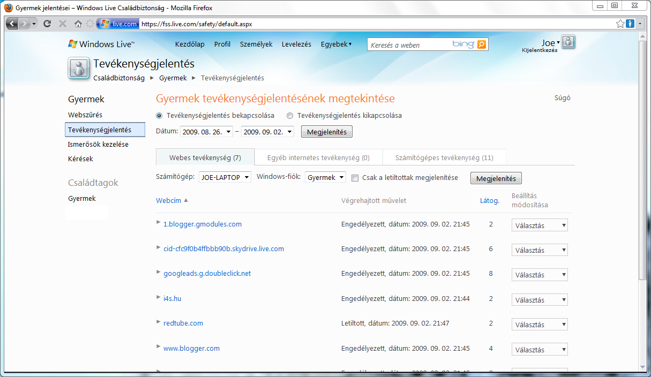Open Választás dropdown for i4s.hu
The image size is (651, 377).
tap(540, 300)
